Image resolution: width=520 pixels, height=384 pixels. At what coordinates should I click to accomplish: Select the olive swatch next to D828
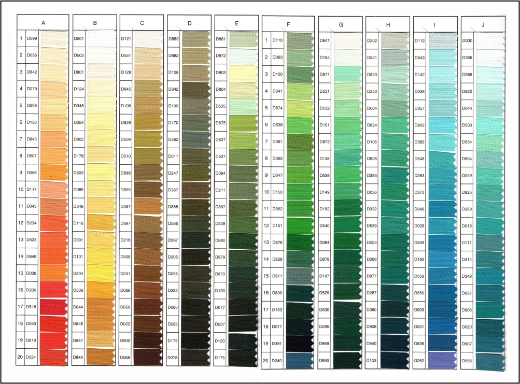coord(148,122)
